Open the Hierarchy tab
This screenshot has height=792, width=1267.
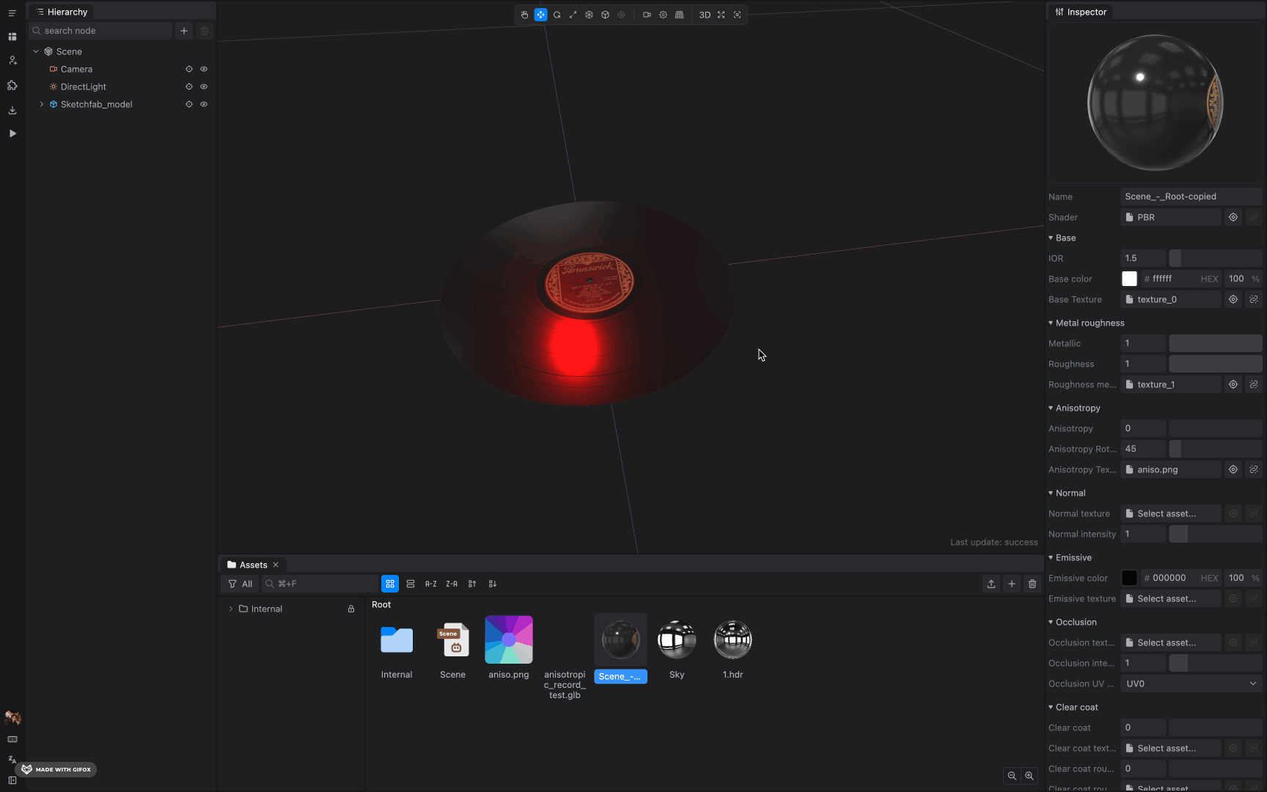pyautogui.click(x=62, y=12)
